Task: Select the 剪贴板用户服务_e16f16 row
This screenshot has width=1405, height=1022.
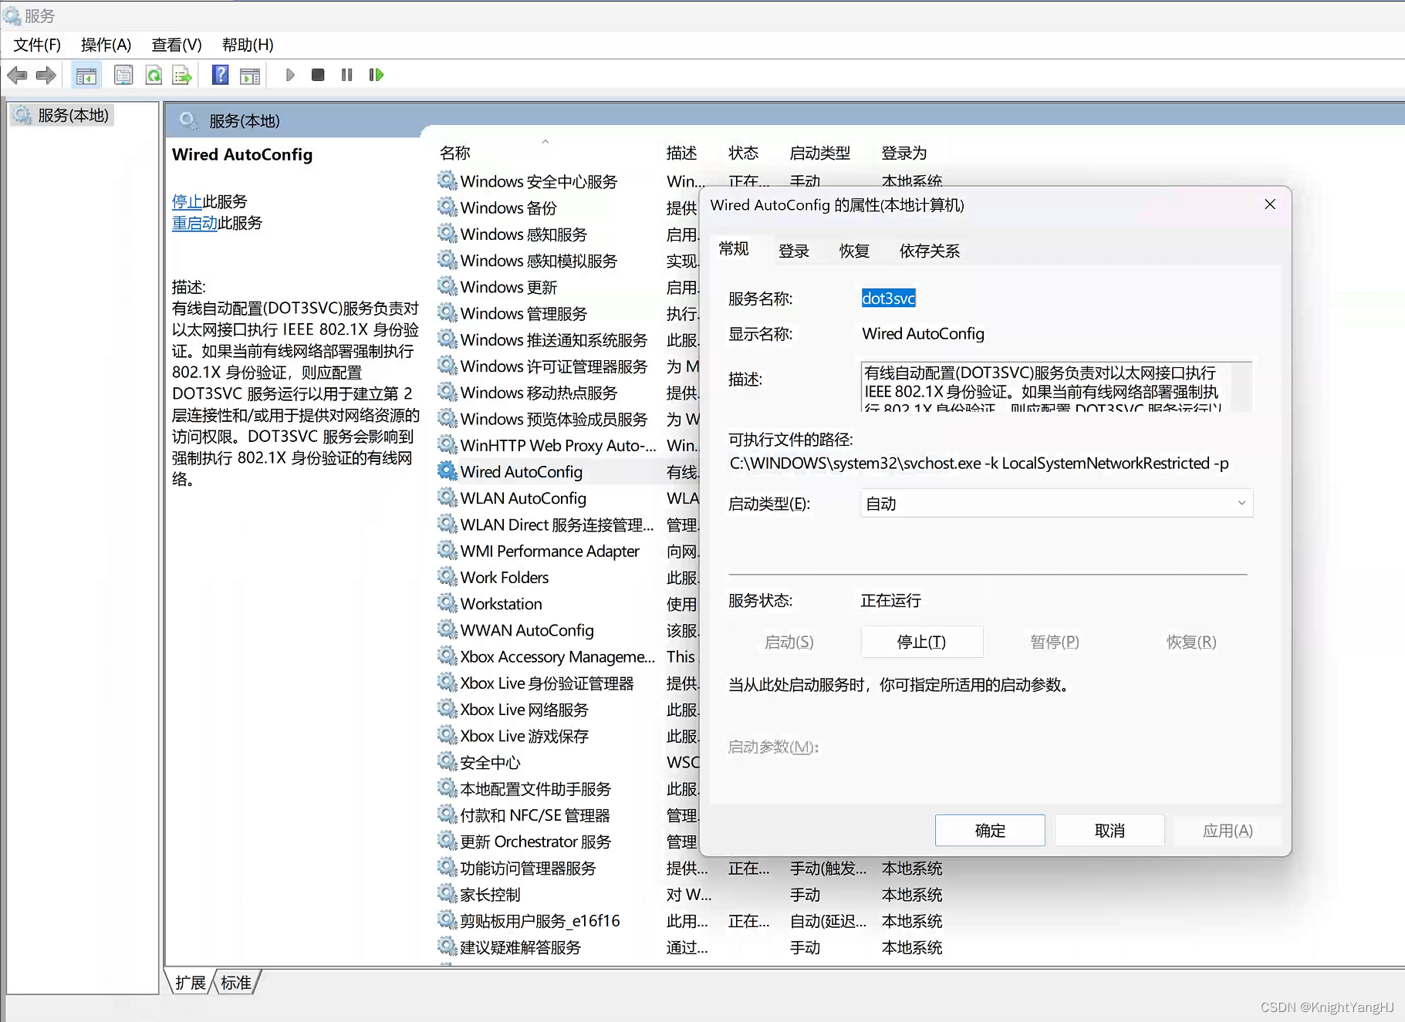Action: (x=539, y=921)
